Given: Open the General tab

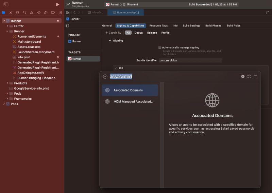Looking at the screenshot, I should [107, 26].
